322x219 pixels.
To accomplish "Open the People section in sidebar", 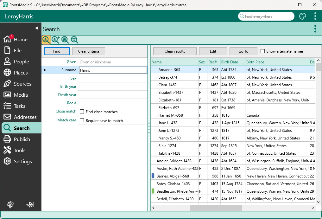I will (21, 61).
